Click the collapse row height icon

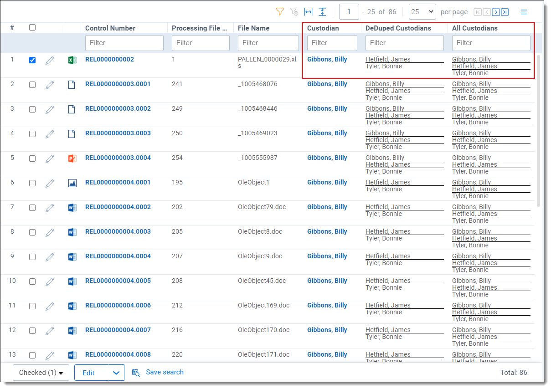pyautogui.click(x=322, y=12)
